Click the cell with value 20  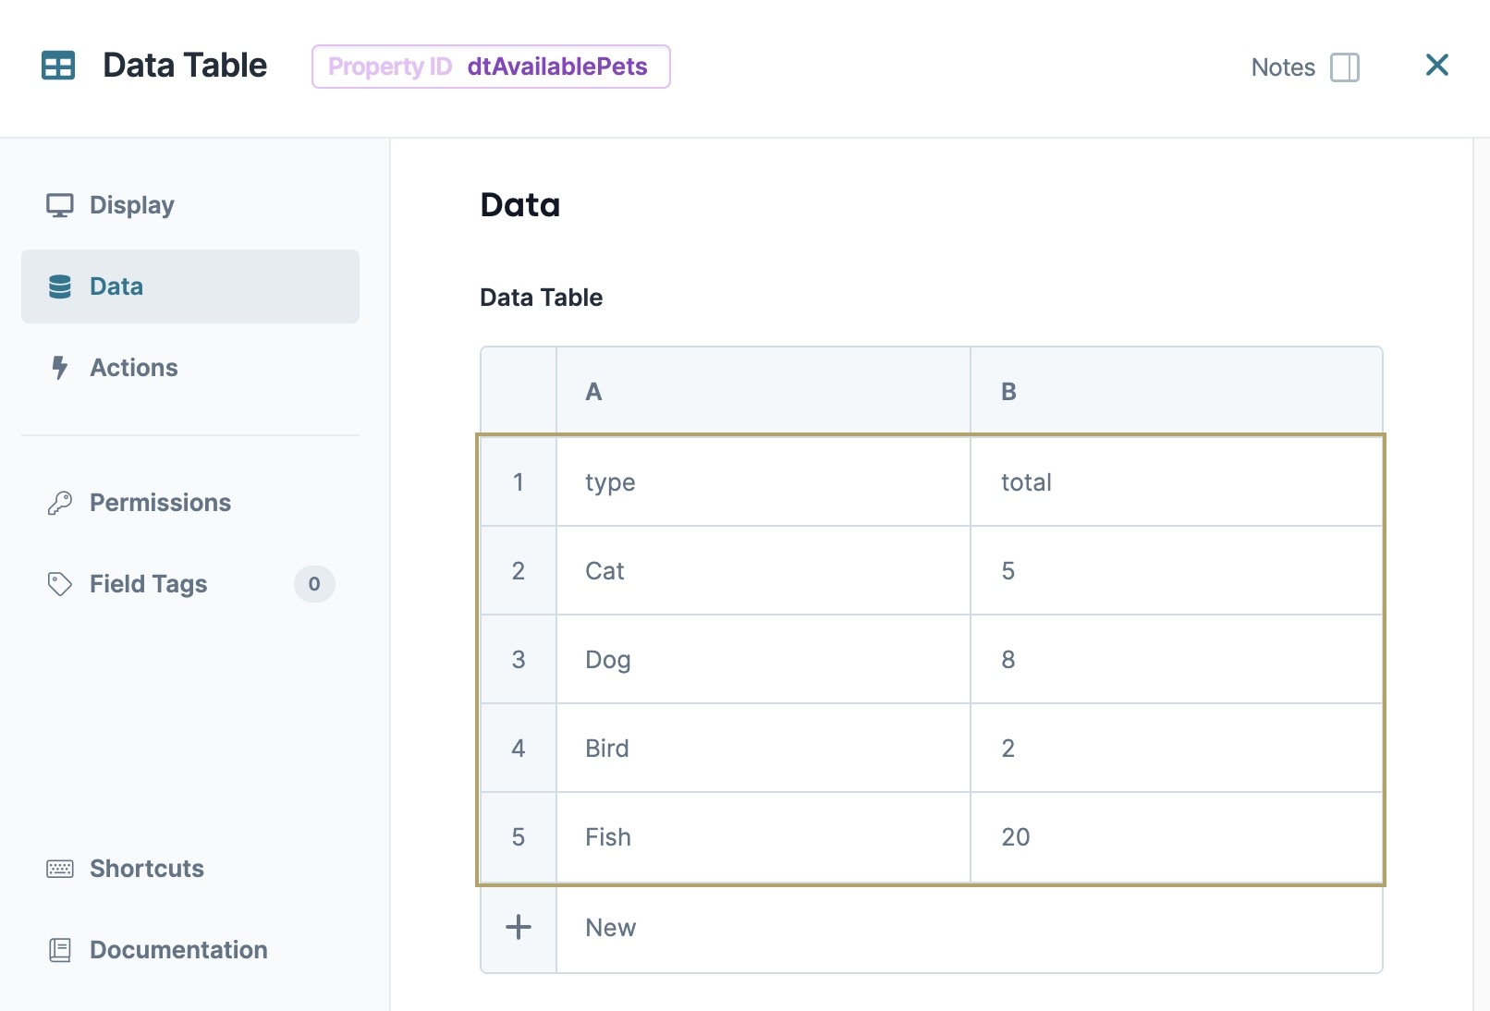coord(1177,837)
